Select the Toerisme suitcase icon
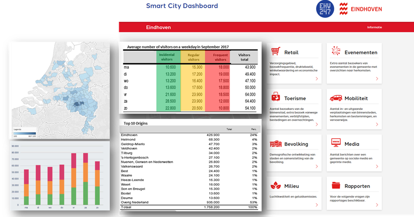This screenshot has height=217, width=414. click(x=275, y=98)
